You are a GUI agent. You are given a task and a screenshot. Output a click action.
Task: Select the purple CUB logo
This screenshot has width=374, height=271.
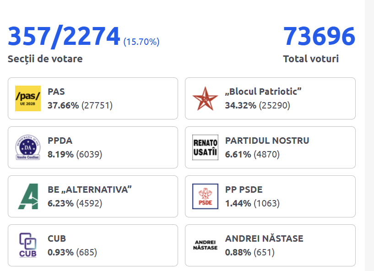click(x=28, y=245)
